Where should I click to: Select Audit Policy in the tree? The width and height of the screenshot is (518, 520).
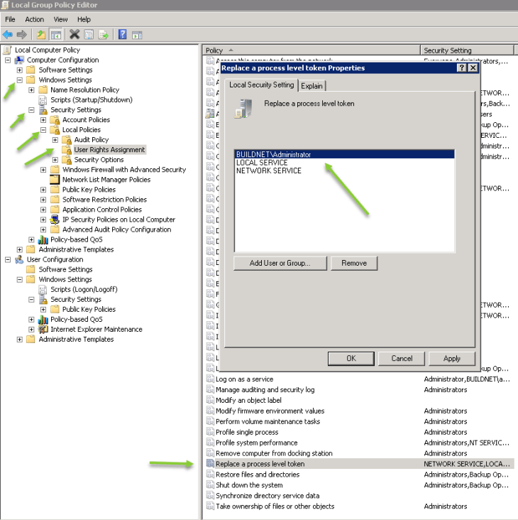[x=91, y=140]
